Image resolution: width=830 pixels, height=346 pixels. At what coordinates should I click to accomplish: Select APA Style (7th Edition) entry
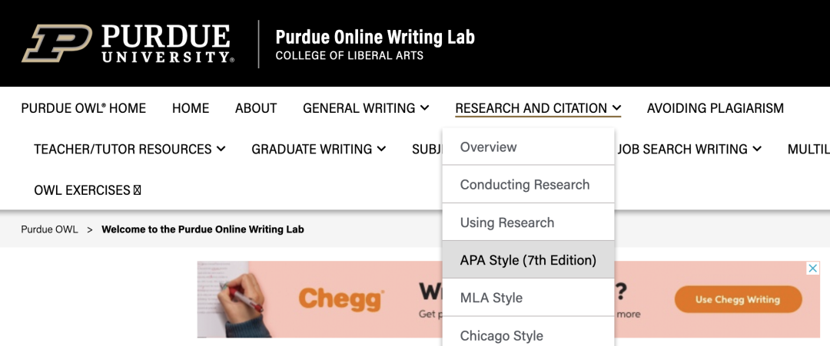(x=528, y=260)
